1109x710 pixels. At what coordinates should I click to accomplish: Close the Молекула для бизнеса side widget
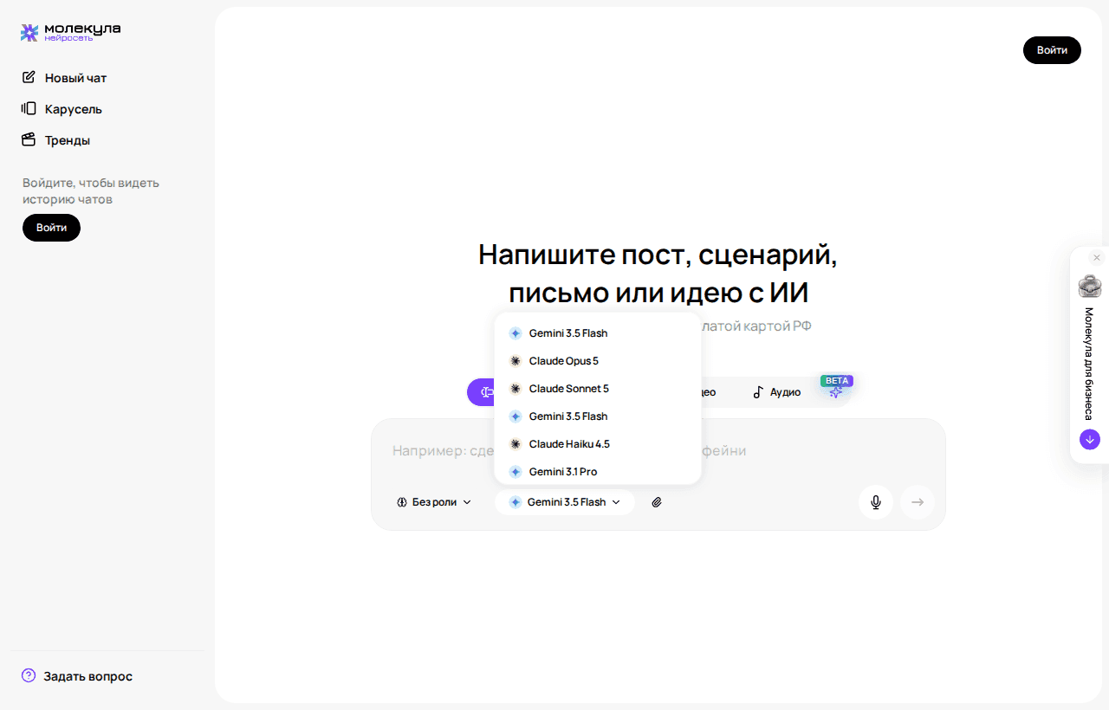1097,258
